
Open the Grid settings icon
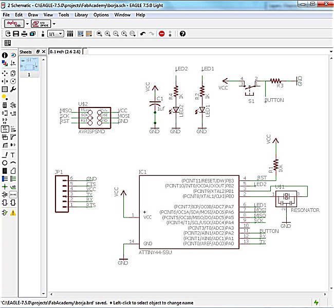pos(8,43)
